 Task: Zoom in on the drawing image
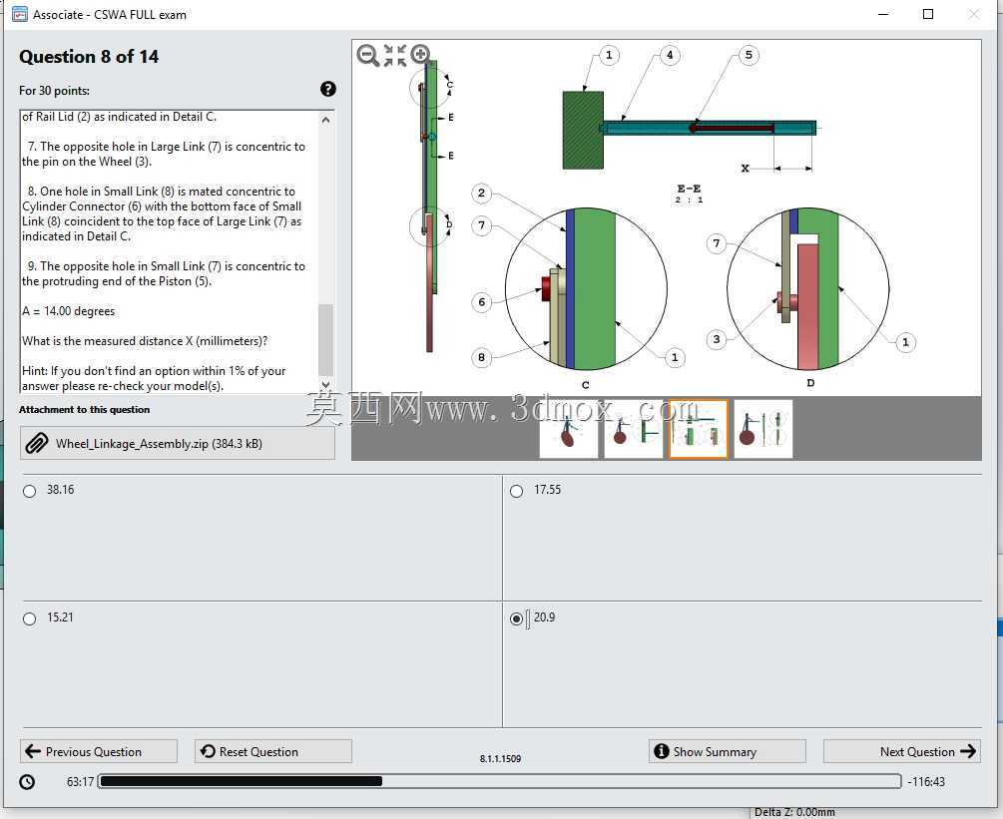(x=420, y=54)
